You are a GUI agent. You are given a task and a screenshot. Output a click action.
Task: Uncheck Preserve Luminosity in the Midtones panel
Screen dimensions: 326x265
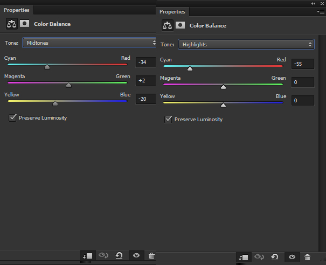tap(12, 117)
